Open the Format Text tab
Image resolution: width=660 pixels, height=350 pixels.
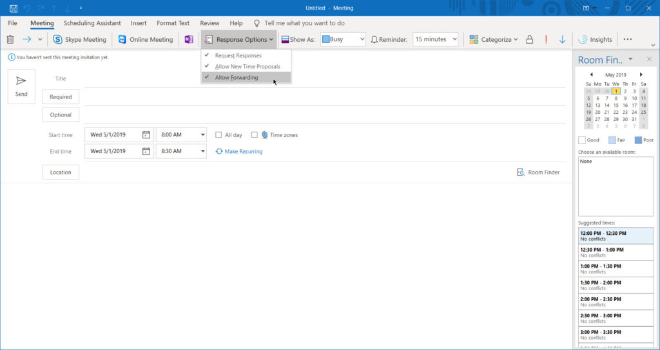coord(173,23)
